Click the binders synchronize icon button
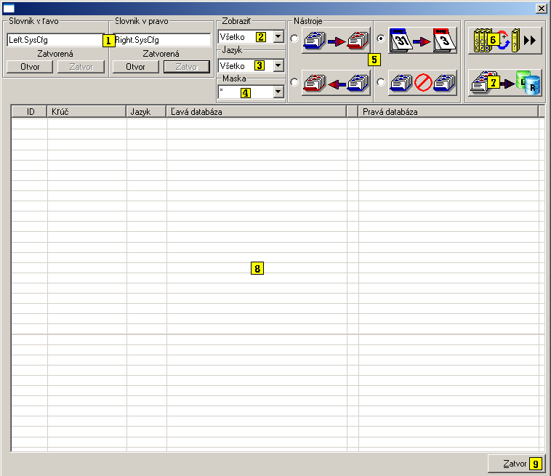The width and height of the screenshot is (551, 476). click(504, 40)
